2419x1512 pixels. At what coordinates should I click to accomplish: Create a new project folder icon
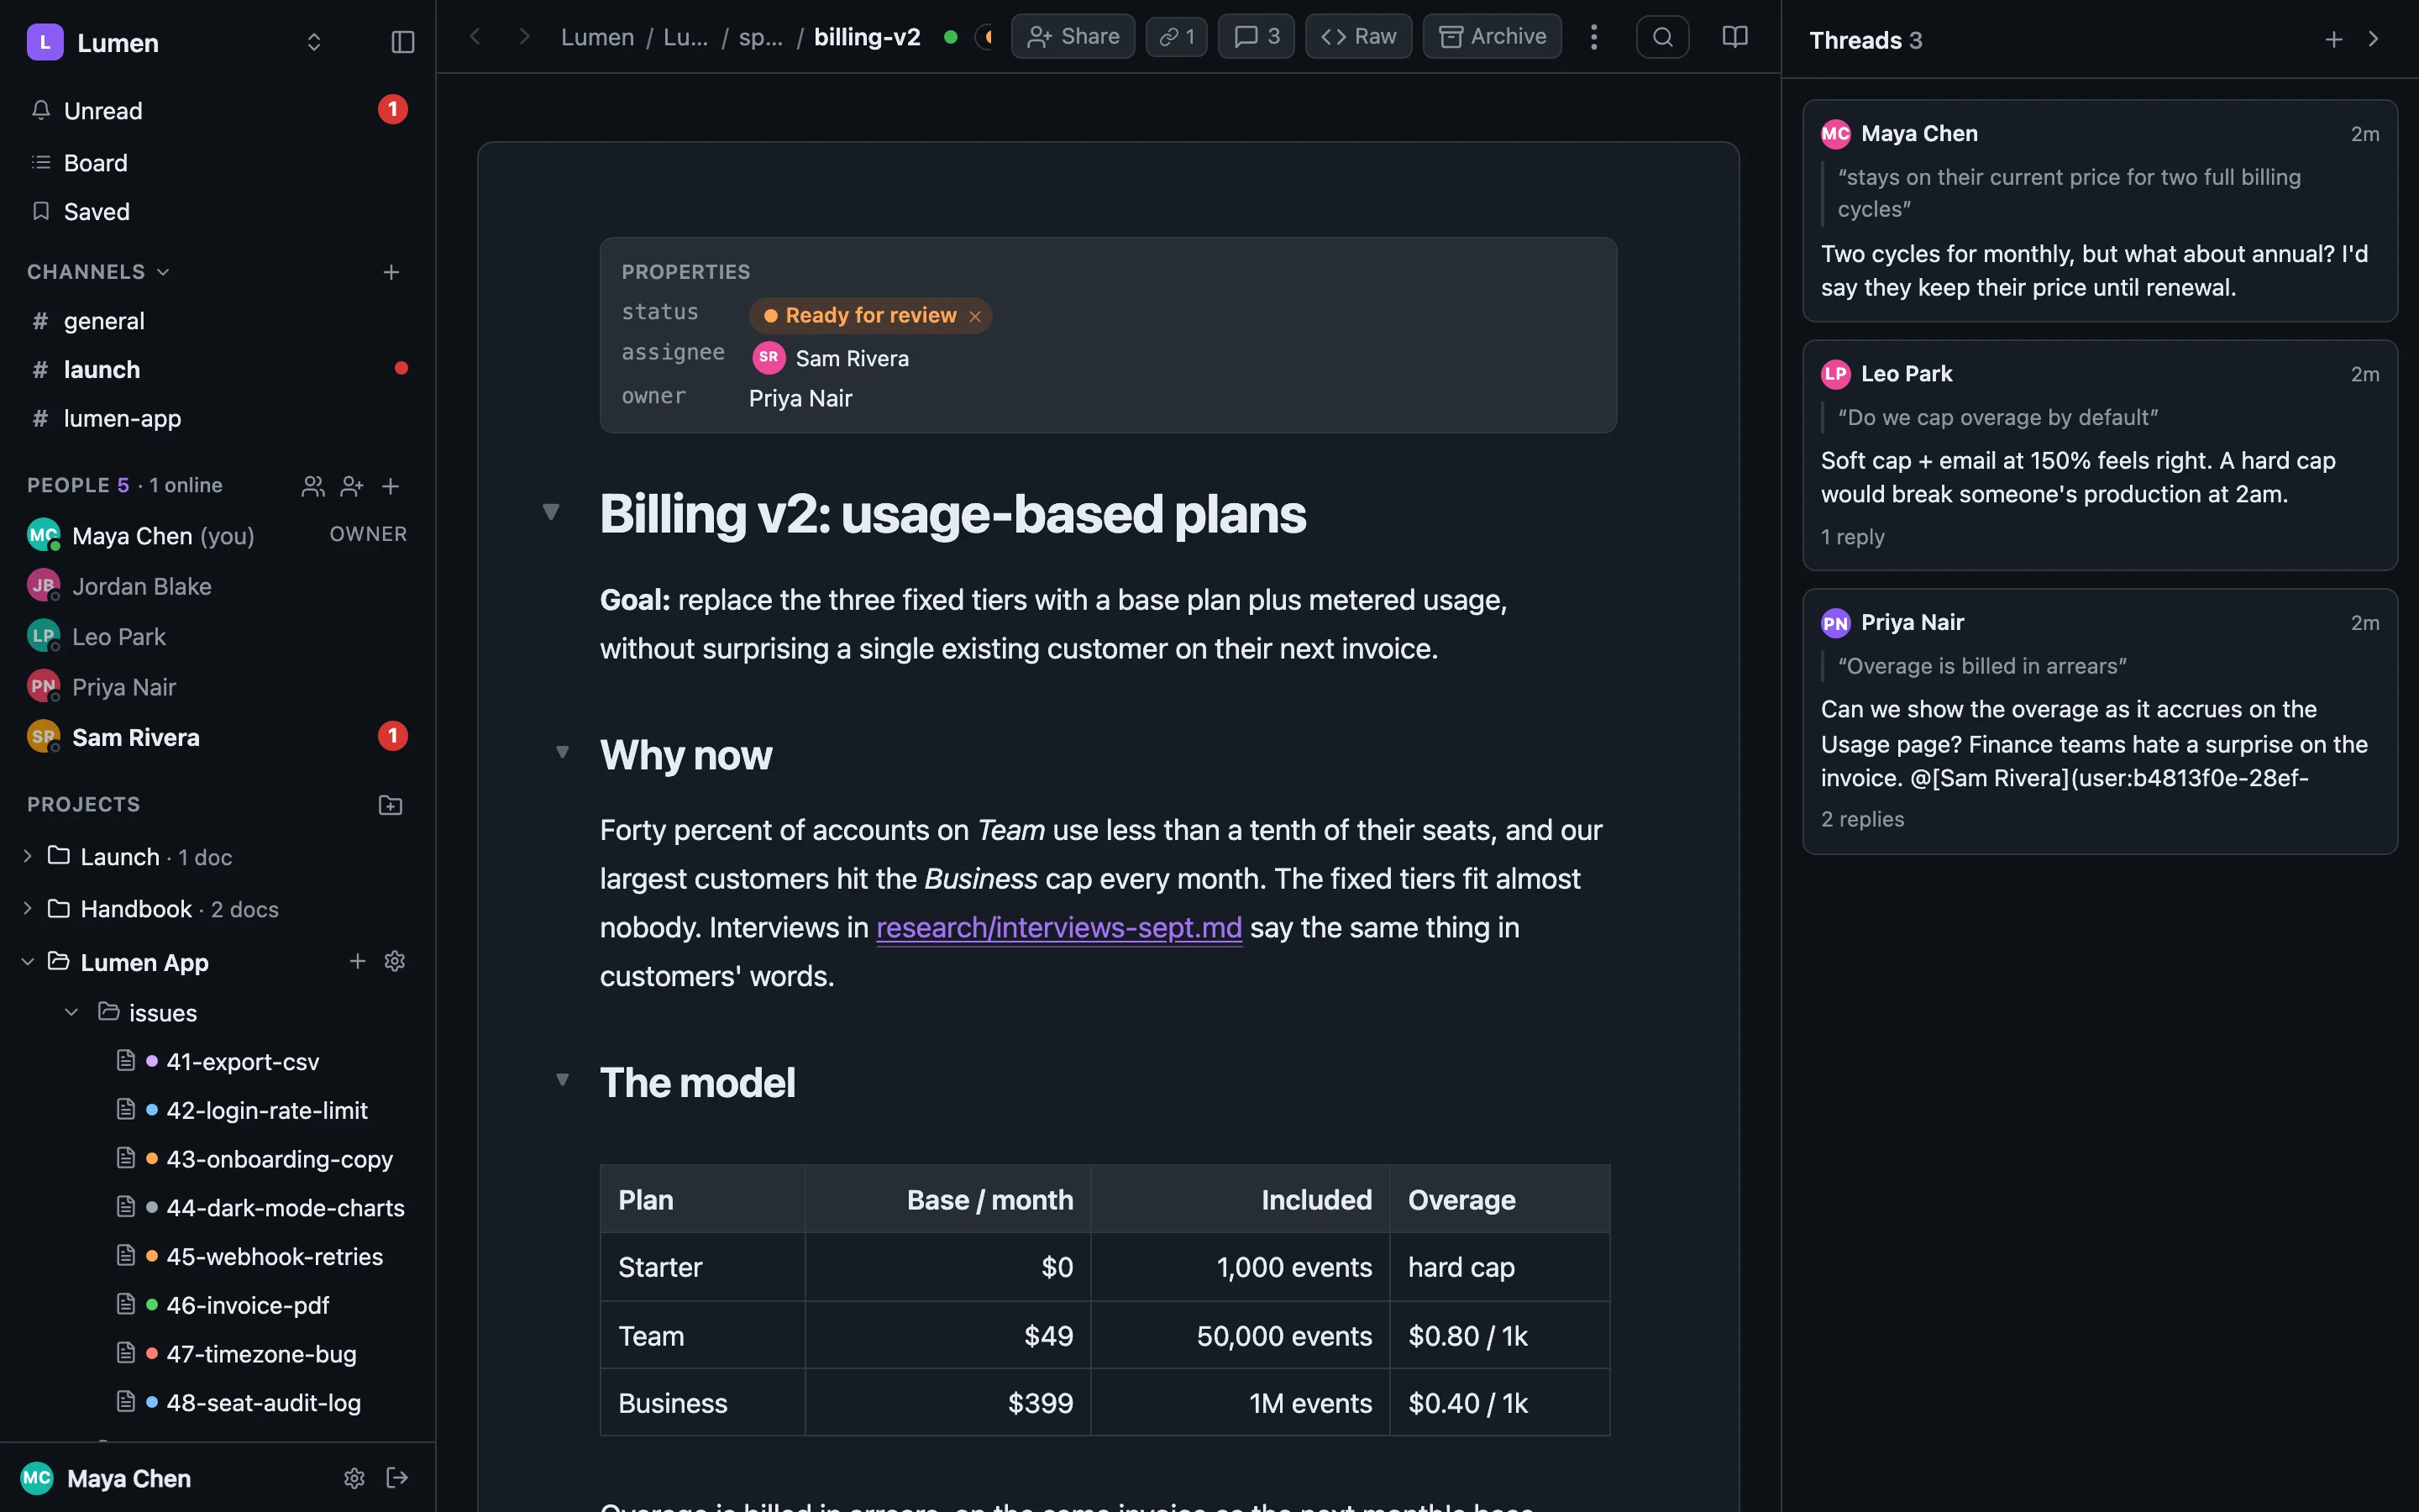click(x=391, y=805)
